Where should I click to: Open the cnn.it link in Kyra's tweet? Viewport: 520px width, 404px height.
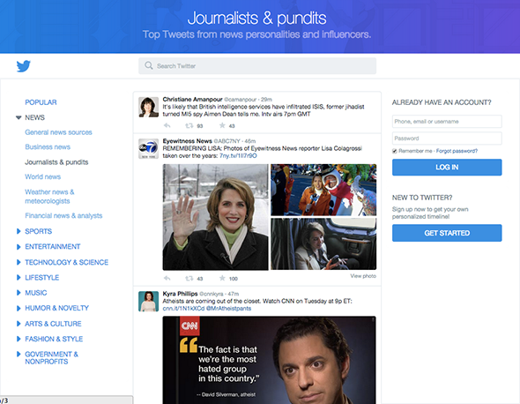[183, 309]
